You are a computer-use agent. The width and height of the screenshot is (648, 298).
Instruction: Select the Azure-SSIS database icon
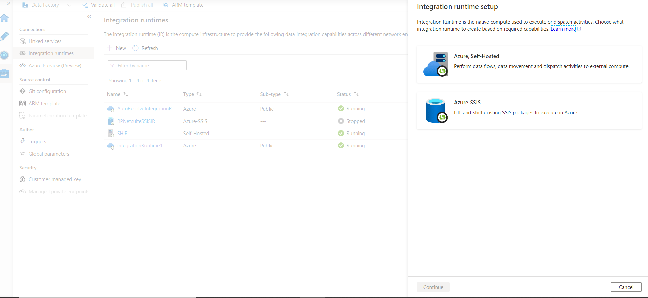point(436,111)
